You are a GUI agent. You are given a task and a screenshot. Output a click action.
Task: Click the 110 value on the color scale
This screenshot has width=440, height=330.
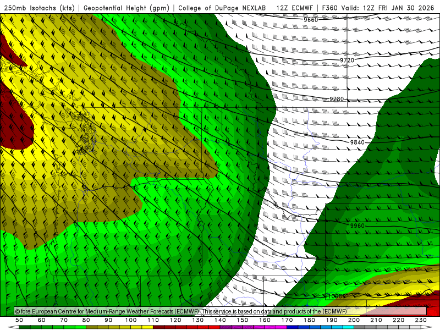pos(153,320)
